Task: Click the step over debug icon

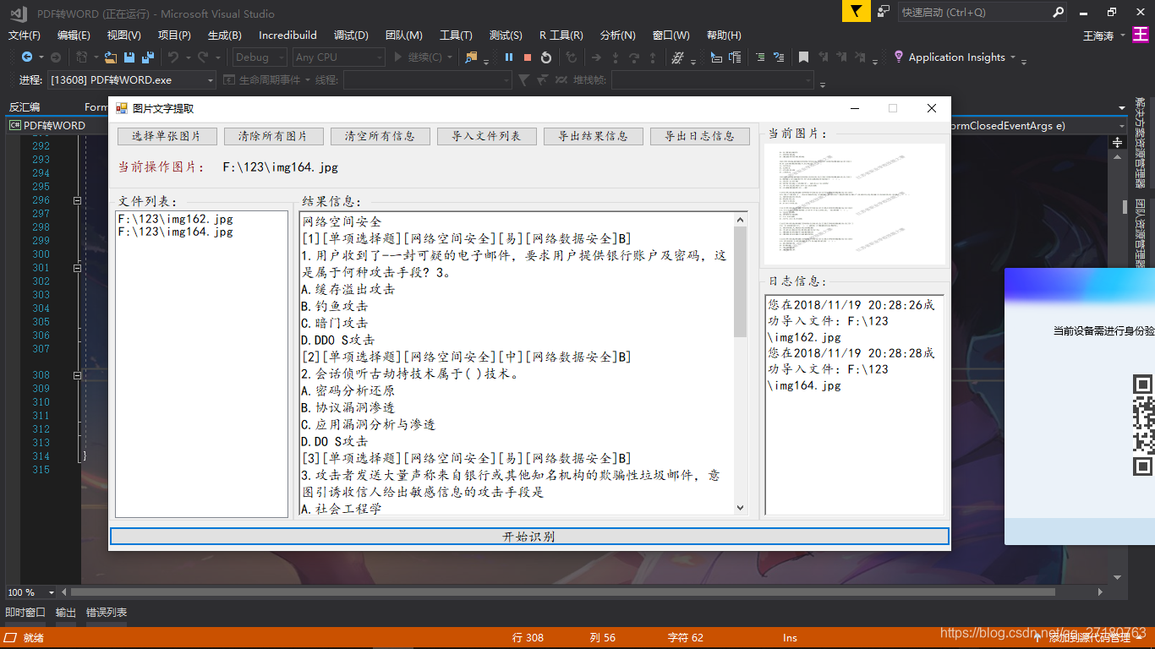Action: [x=634, y=57]
